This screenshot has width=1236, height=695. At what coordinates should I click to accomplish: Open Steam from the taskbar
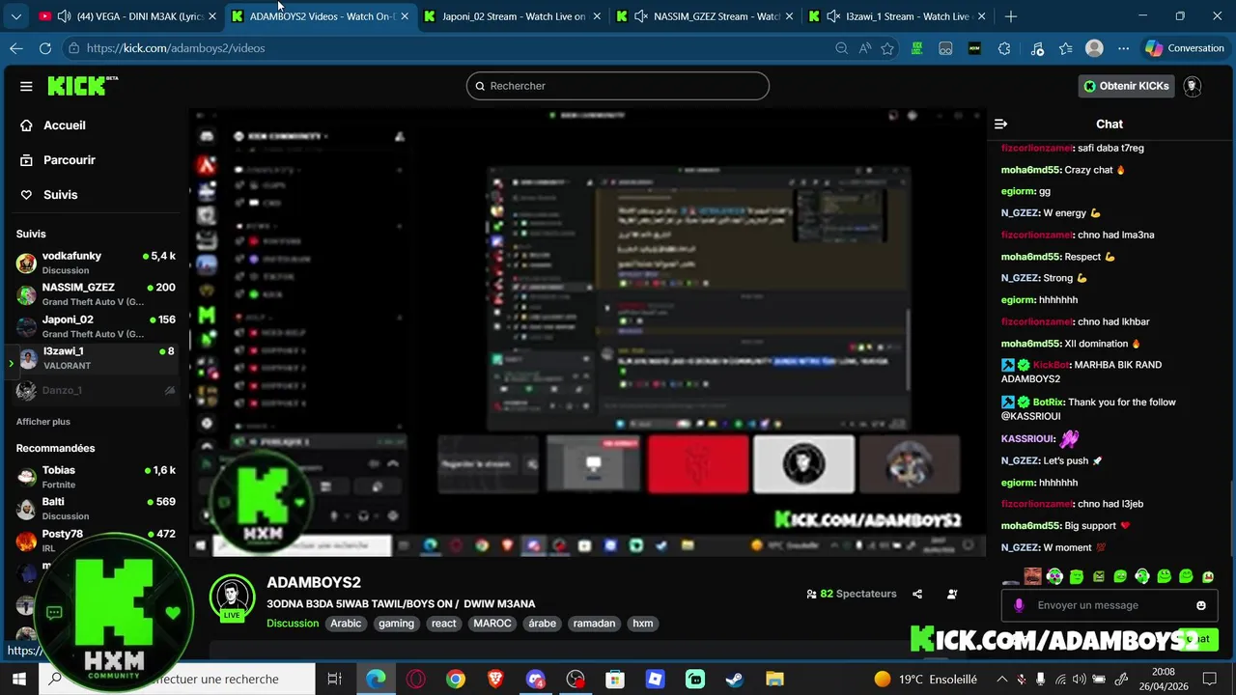pyautogui.click(x=735, y=680)
